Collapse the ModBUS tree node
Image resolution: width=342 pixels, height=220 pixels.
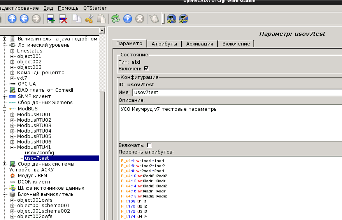point(5,109)
